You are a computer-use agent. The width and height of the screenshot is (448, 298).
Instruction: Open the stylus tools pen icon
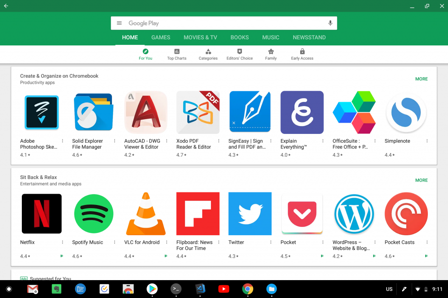point(404,289)
